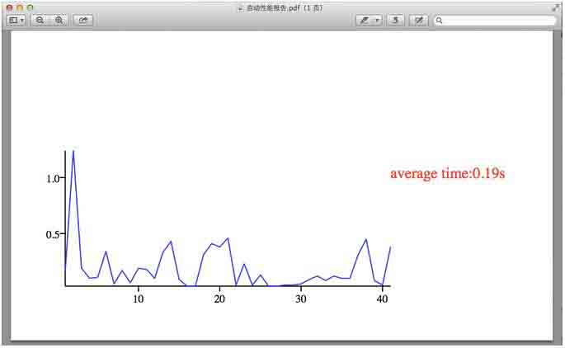Open the Share button in toolbar
The width and height of the screenshot is (565, 348).
[x=82, y=20]
